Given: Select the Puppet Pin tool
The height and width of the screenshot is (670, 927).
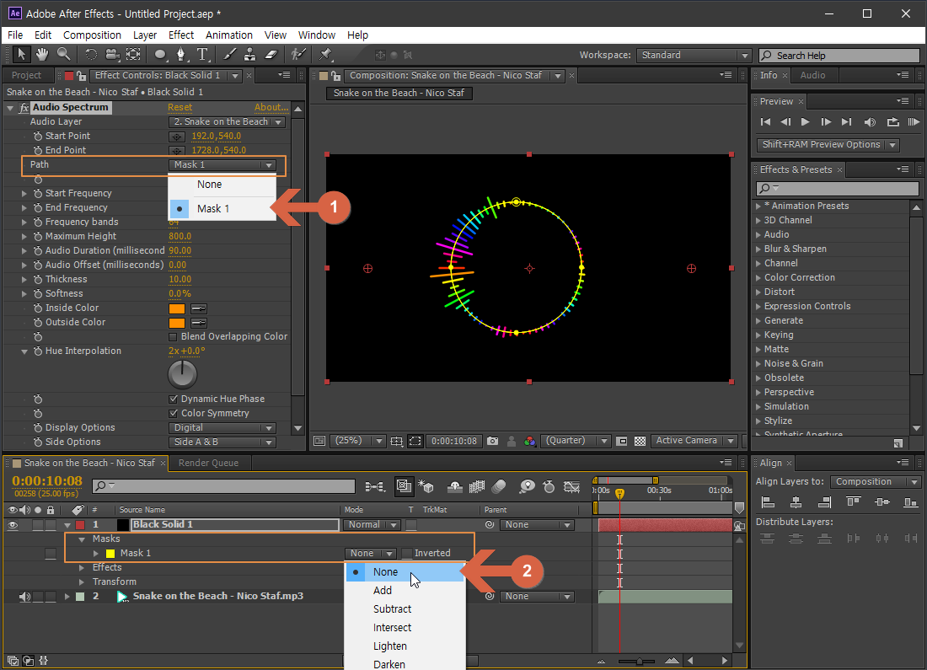Looking at the screenshot, I should [325, 55].
